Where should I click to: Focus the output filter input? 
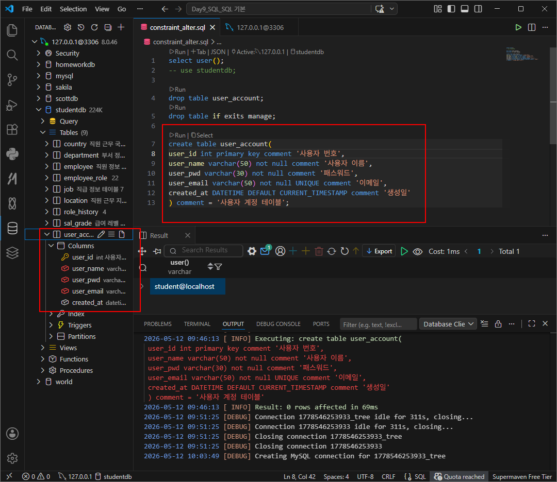(x=378, y=324)
